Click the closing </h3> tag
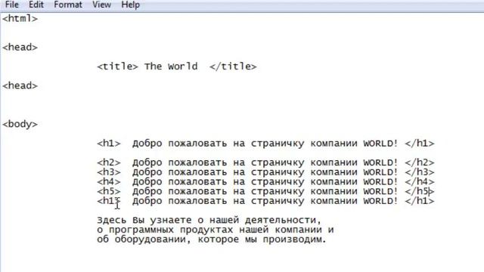The image size is (484, 272). 420,172
